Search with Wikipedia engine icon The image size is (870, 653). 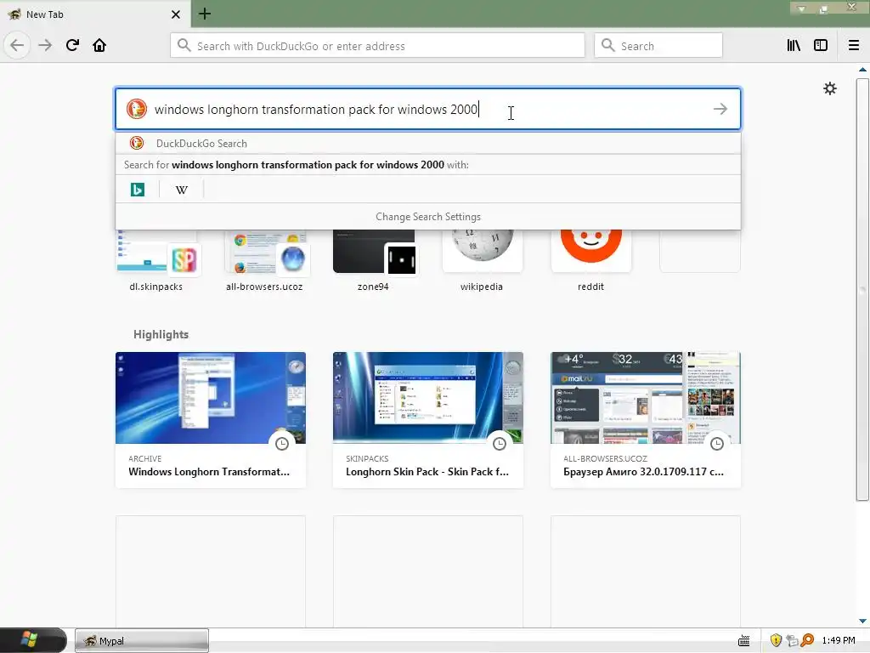point(182,190)
